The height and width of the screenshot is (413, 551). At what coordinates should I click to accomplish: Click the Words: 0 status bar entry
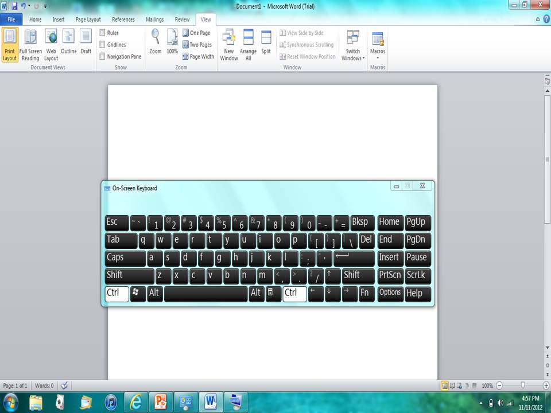coord(44,385)
